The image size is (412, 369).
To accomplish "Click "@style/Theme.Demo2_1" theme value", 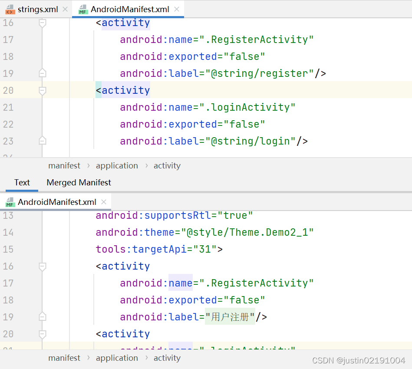I will tap(247, 232).
